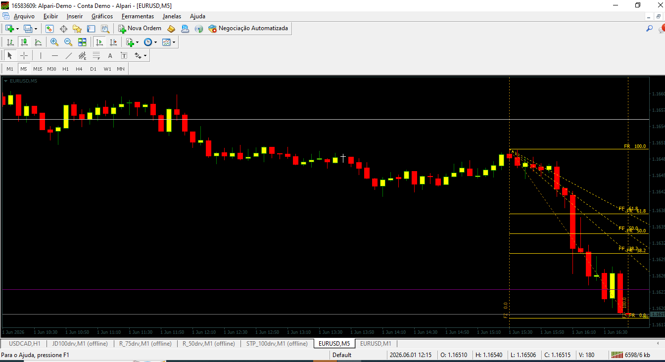Open the Ferramentas menu

click(138, 16)
